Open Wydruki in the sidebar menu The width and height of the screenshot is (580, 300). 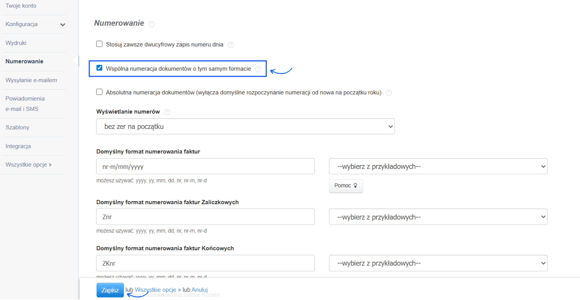pos(16,43)
